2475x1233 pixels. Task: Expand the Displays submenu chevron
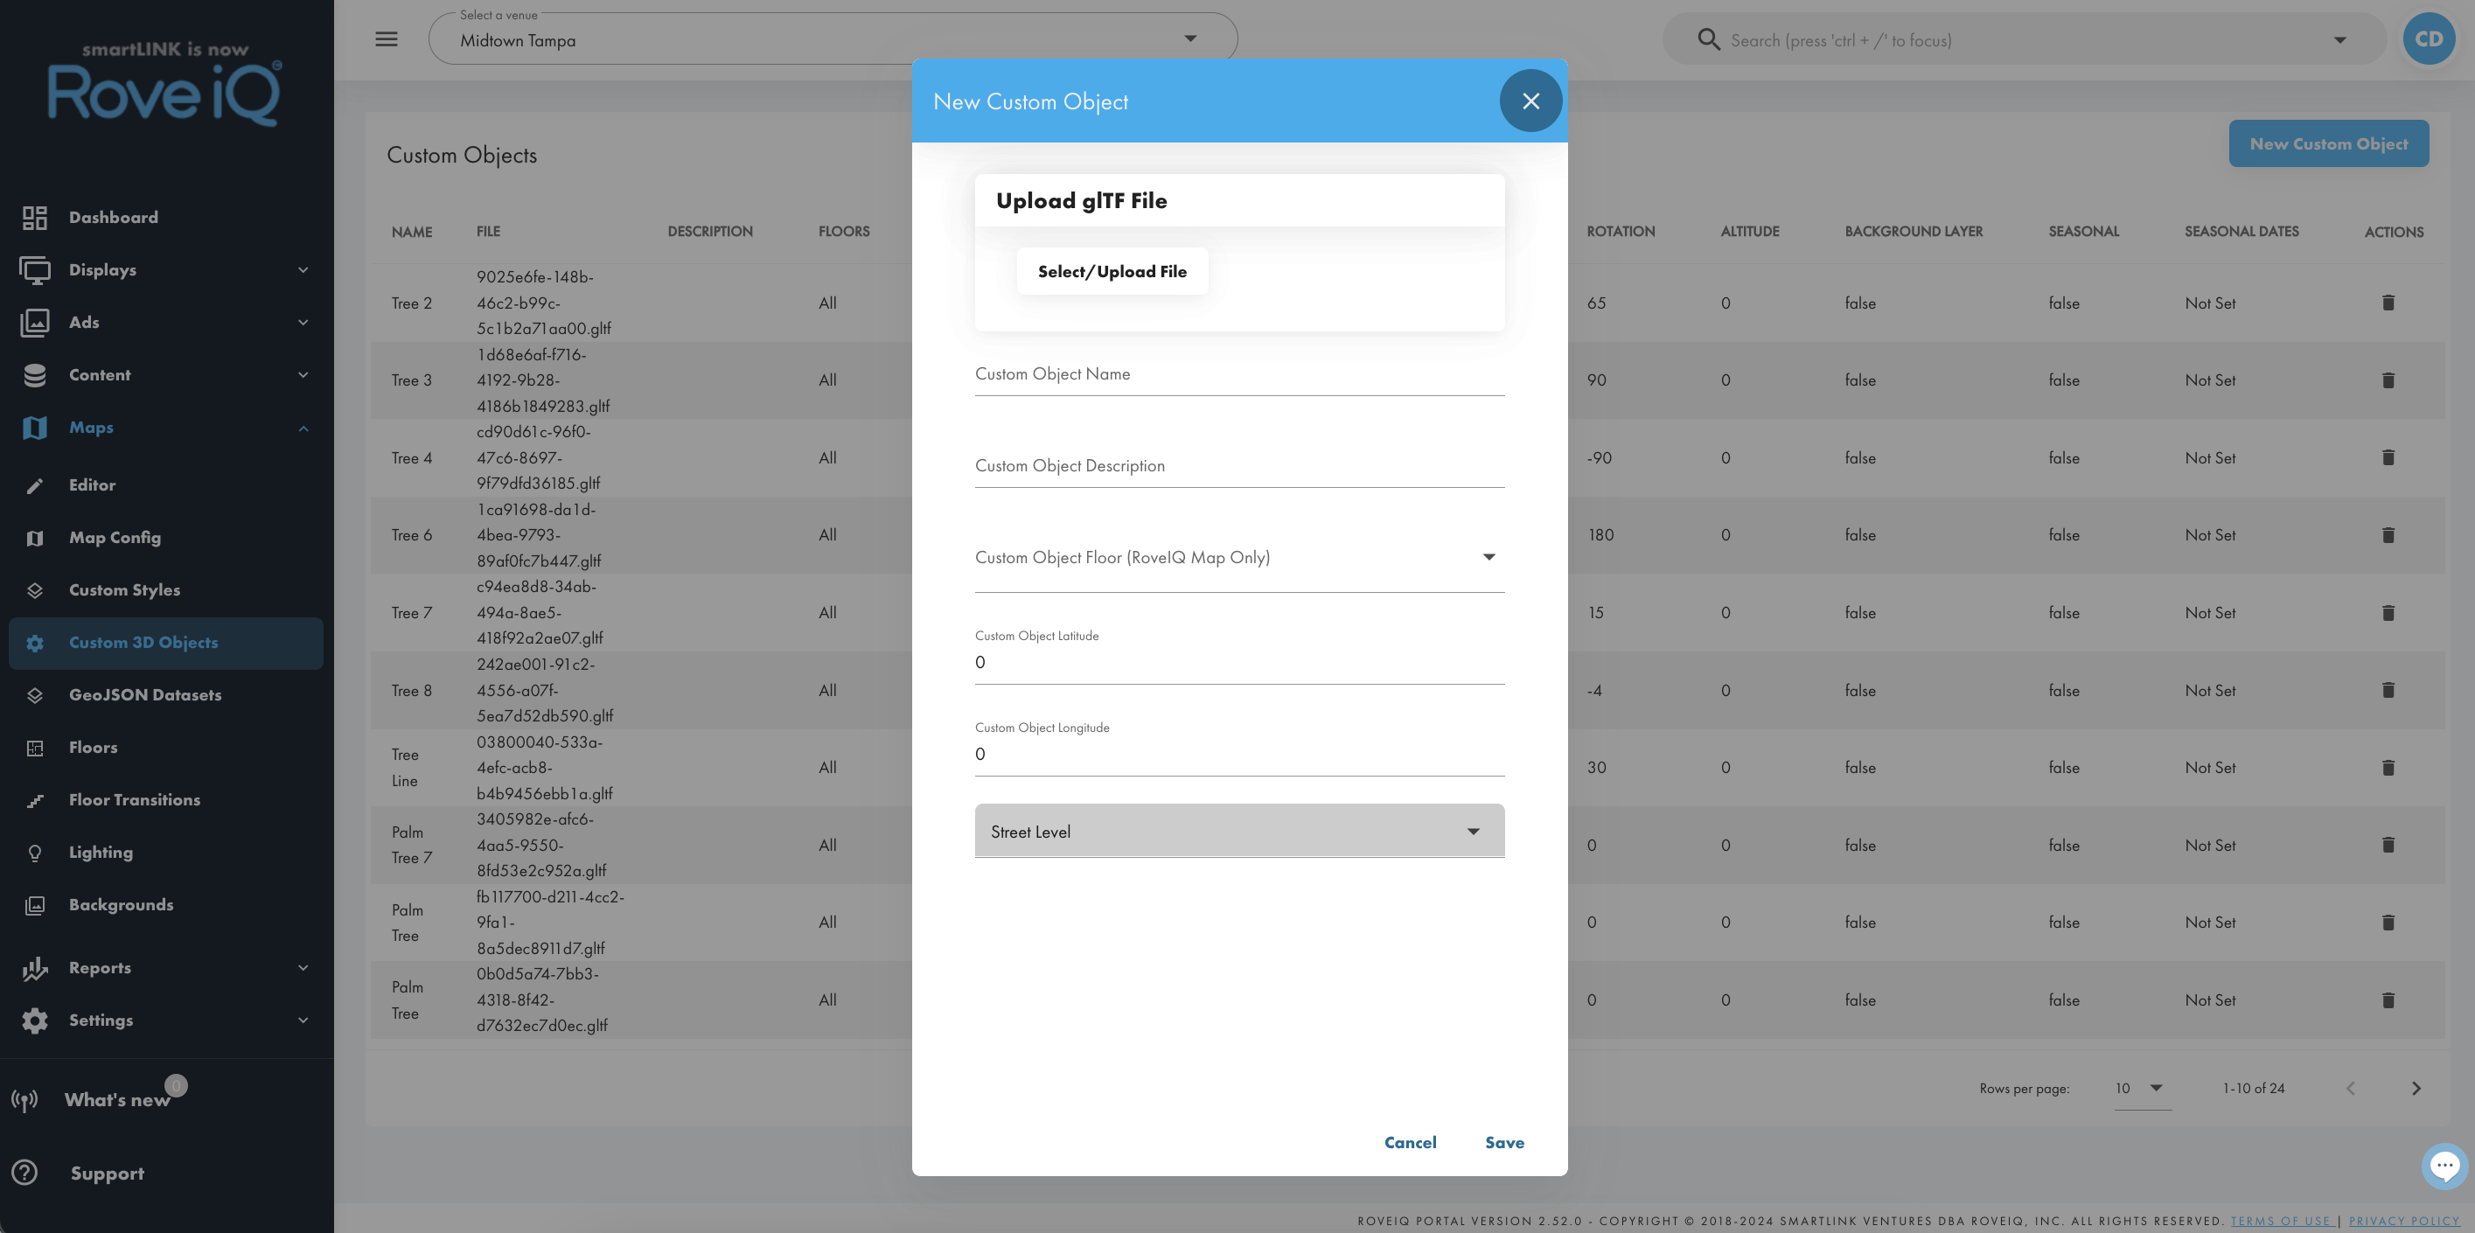coord(303,270)
